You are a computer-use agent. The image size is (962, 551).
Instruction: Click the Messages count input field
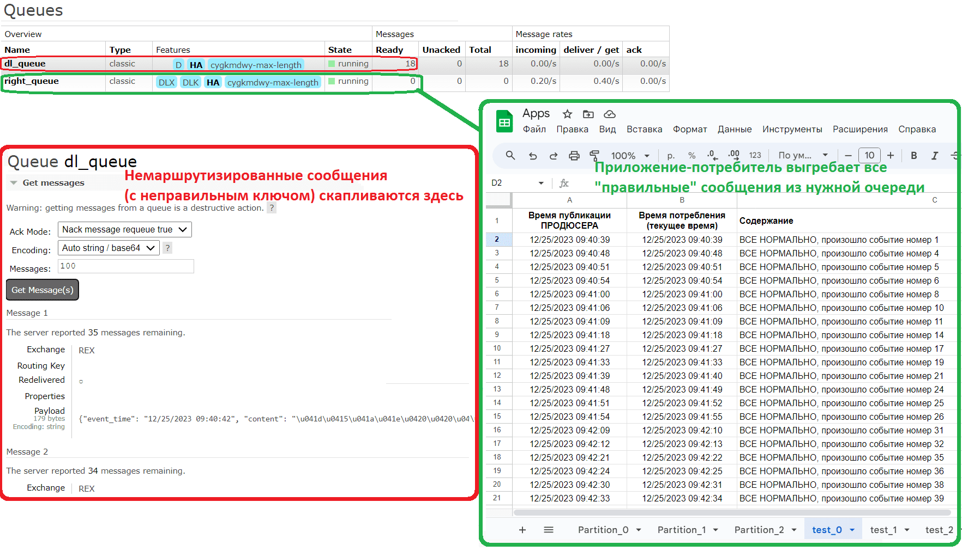tap(126, 266)
